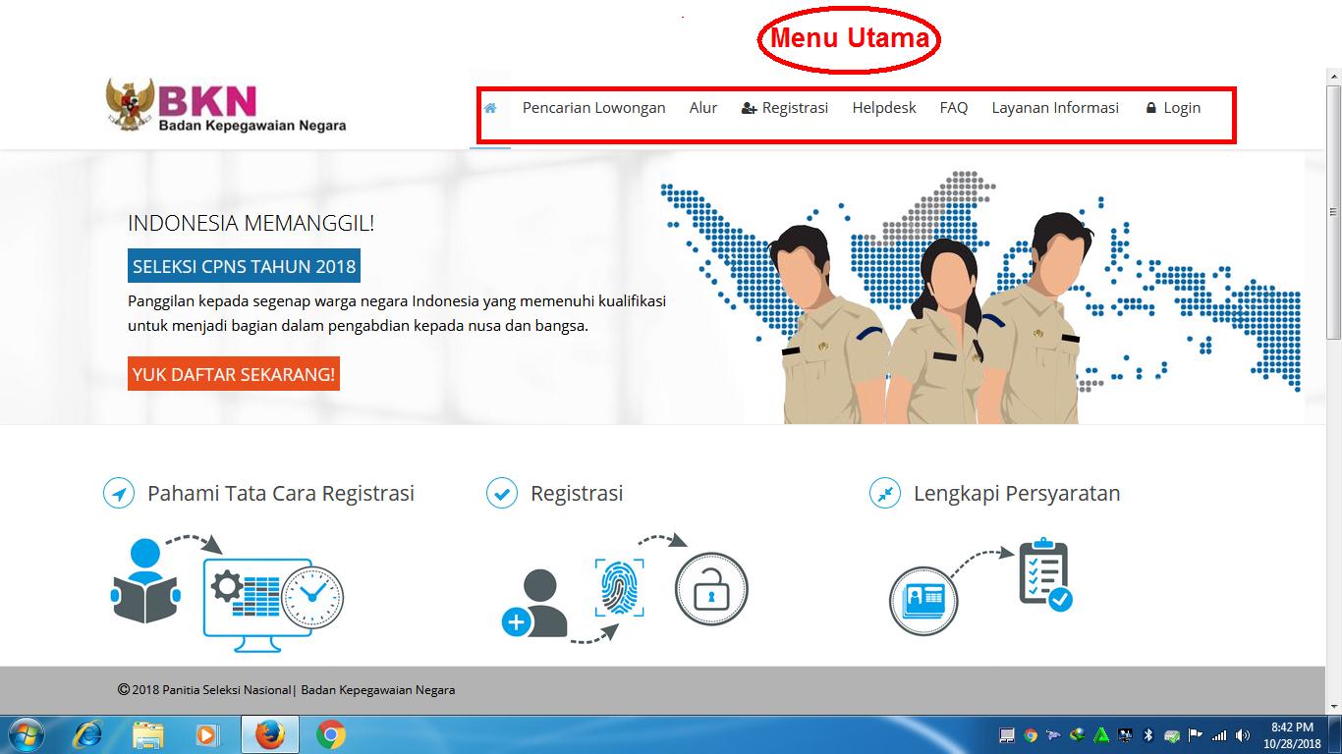Click the scrollbar up arrow on the right
The image size is (1342, 754).
1333,74
